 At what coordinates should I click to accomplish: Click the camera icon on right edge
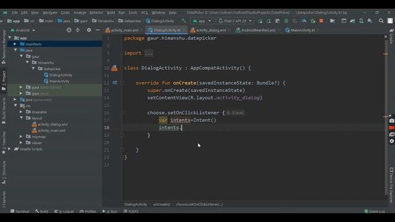391,121
